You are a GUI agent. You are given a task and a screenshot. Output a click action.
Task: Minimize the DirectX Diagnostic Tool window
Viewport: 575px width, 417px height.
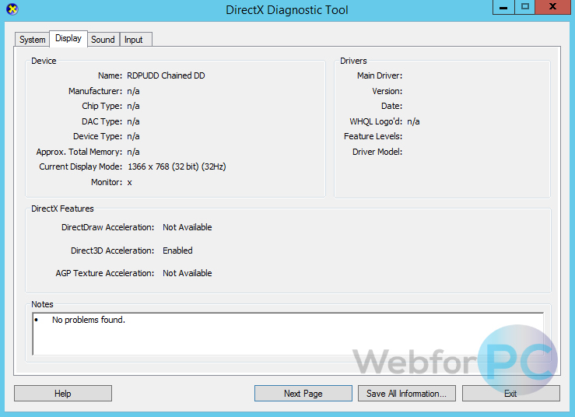[503, 7]
